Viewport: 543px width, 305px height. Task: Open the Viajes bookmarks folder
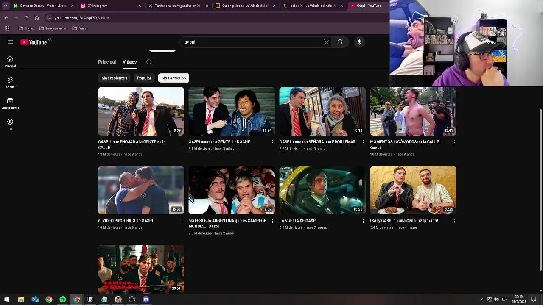coord(80,28)
